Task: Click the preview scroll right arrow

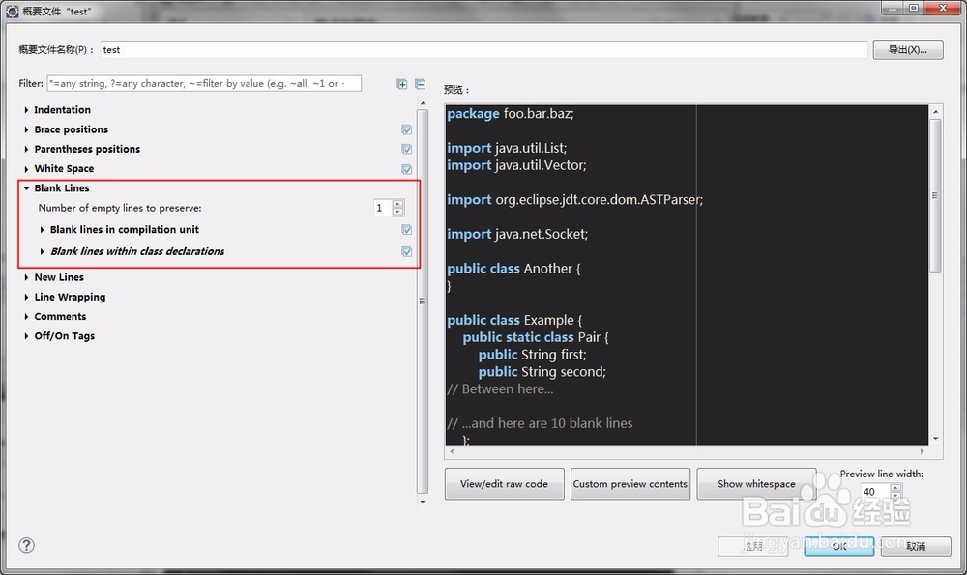Action: (x=922, y=451)
